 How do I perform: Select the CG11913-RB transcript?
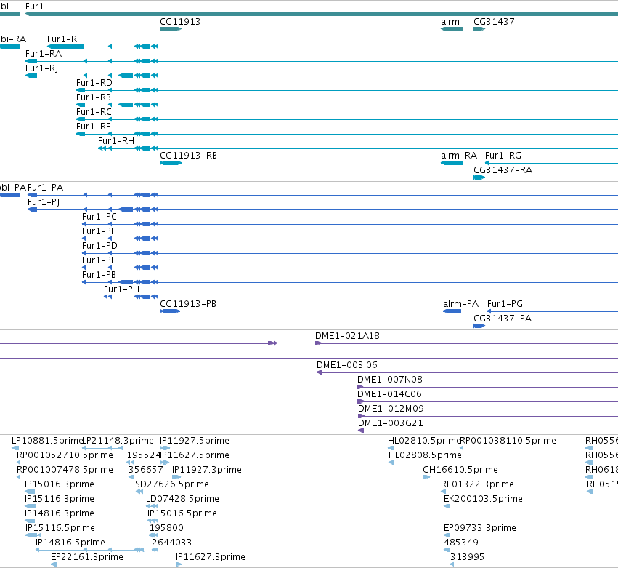pos(171,163)
